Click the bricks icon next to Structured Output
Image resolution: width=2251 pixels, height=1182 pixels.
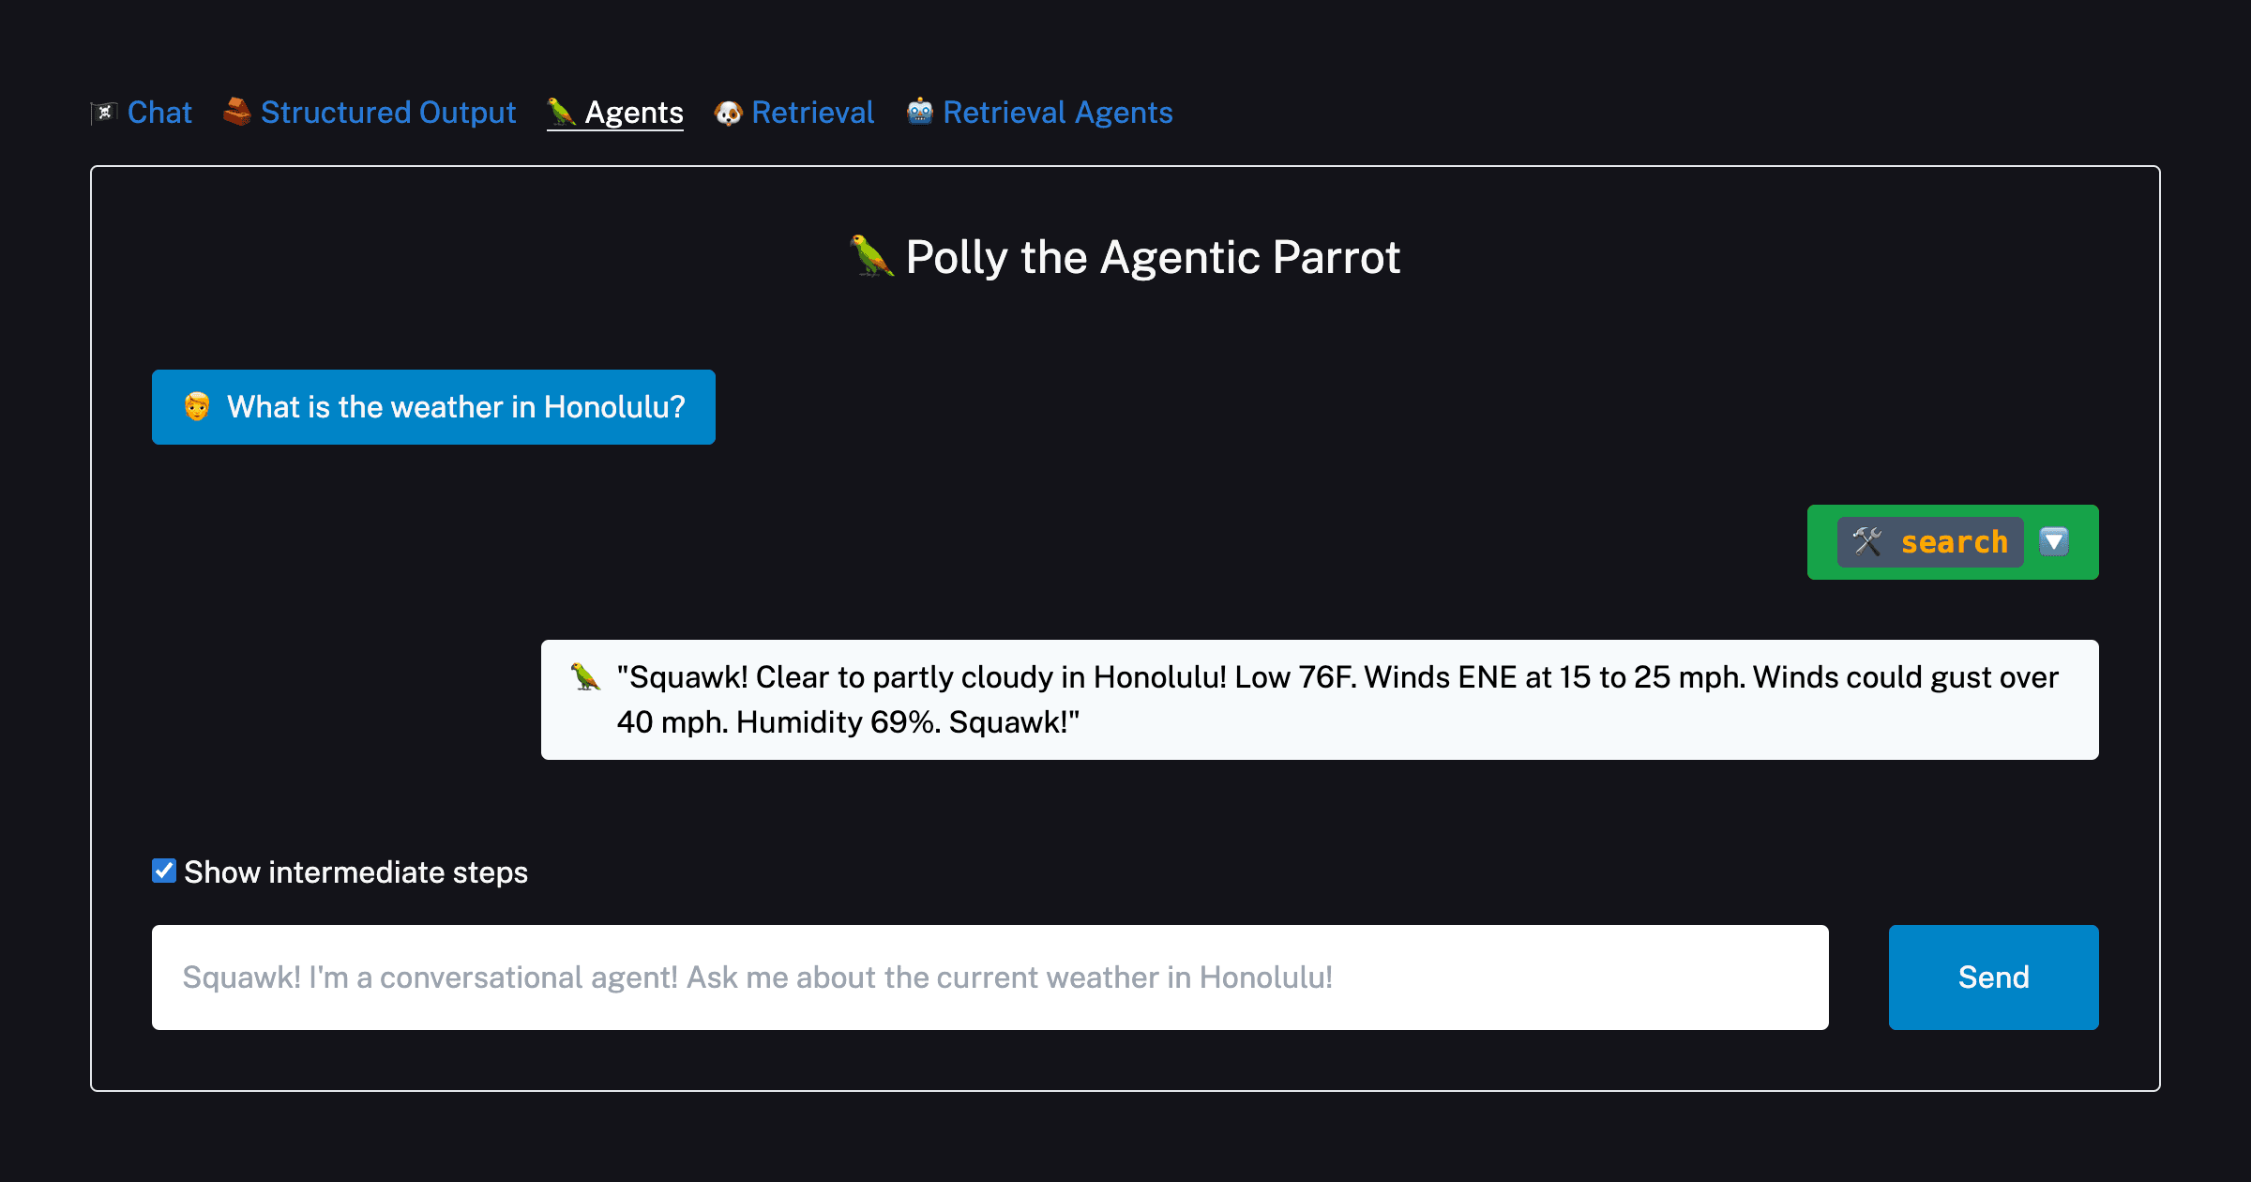pos(235,112)
